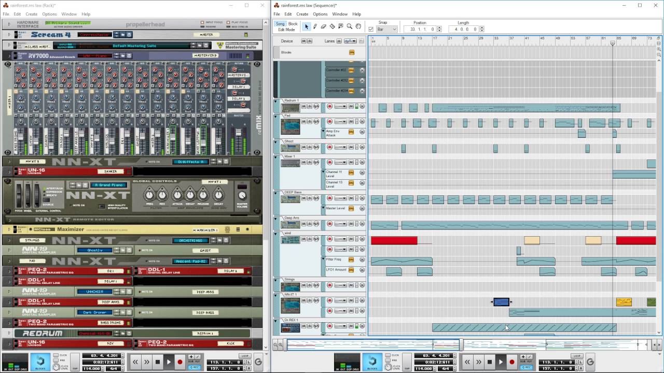Viewport: 664px width, 373px height.
Task: Click the Pad track device thumbnail
Action: (290, 126)
